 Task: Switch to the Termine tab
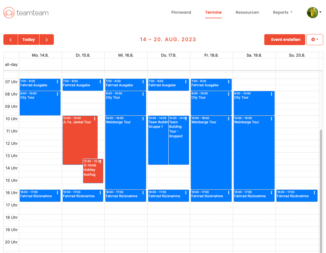click(x=213, y=12)
